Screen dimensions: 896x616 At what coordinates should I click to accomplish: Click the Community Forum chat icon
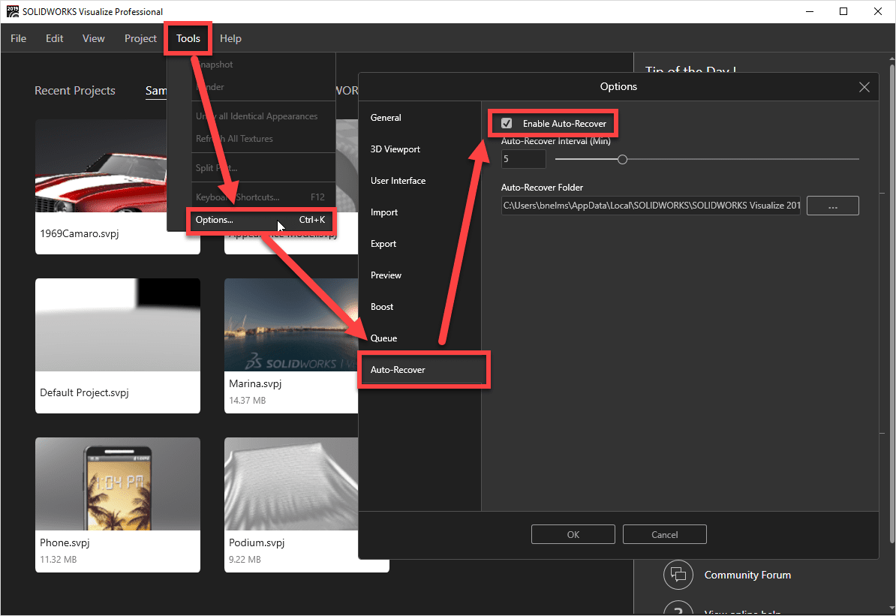coord(678,574)
